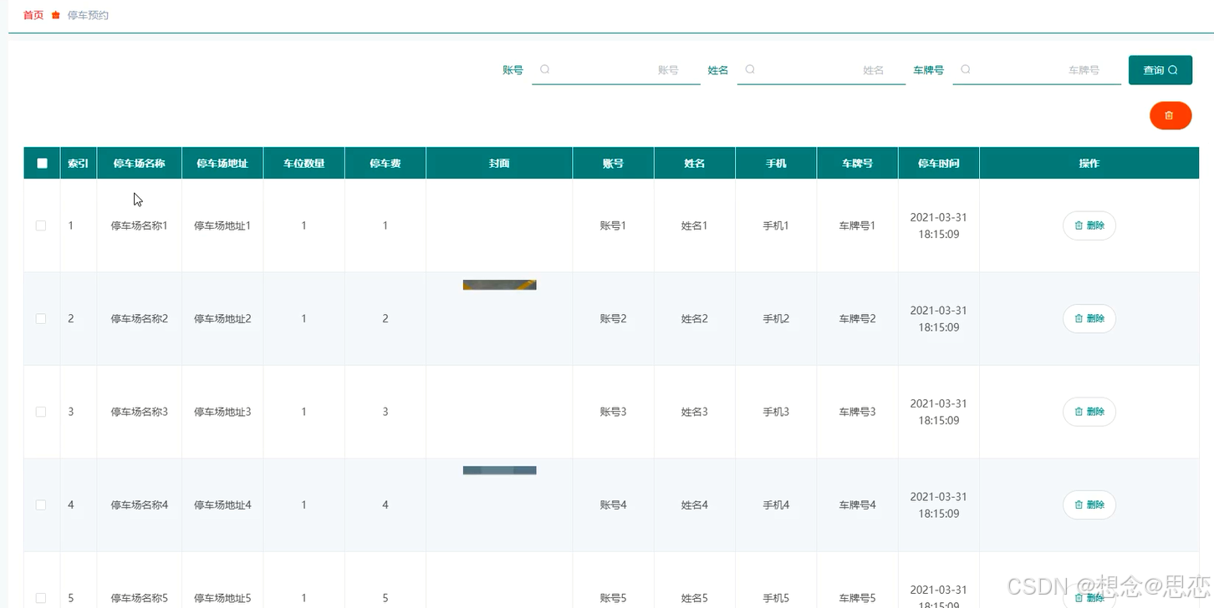Screen dimensions: 1214x608
Task: Click the cell 车牌号1
Action: tap(858, 225)
